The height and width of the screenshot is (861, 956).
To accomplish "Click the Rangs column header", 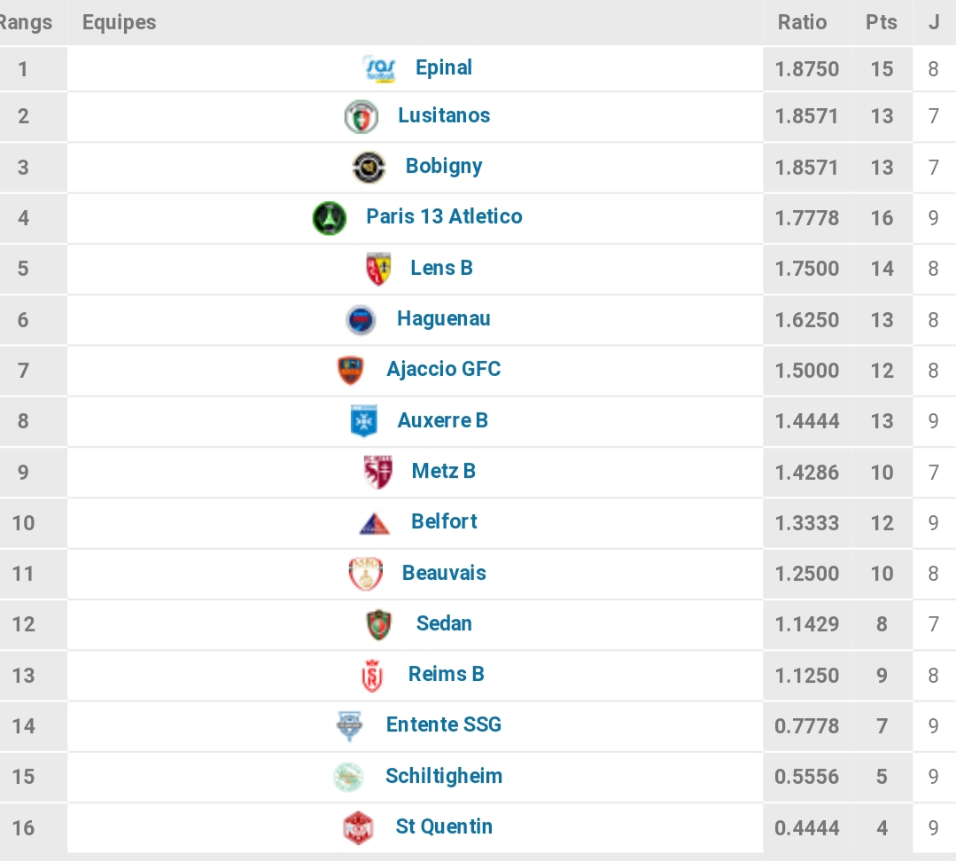I will 27,22.
